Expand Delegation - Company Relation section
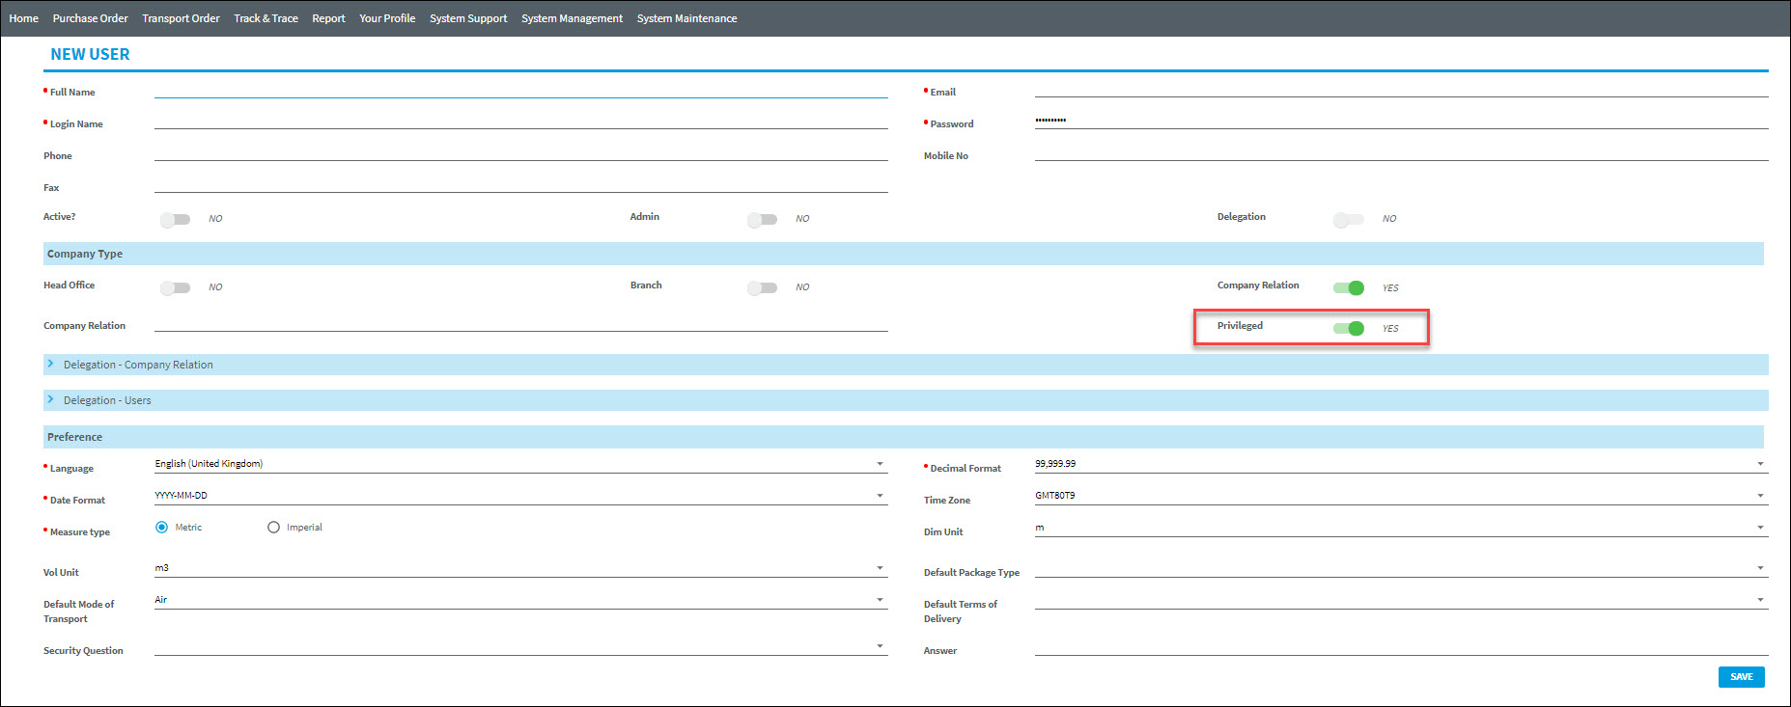Screen dimensions: 1791x707 [906, 365]
